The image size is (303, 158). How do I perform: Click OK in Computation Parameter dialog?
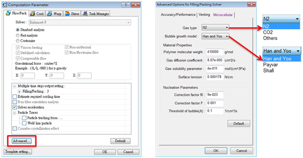pyautogui.click(x=105, y=152)
